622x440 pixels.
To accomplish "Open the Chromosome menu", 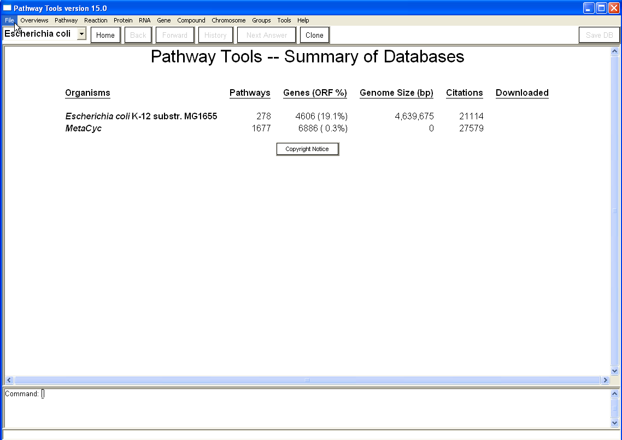I will (x=228, y=20).
